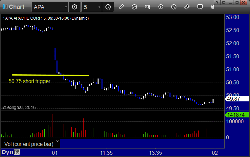Click the 13:35 time axis label
250x157 pixels.
pyautogui.click(x=155, y=153)
